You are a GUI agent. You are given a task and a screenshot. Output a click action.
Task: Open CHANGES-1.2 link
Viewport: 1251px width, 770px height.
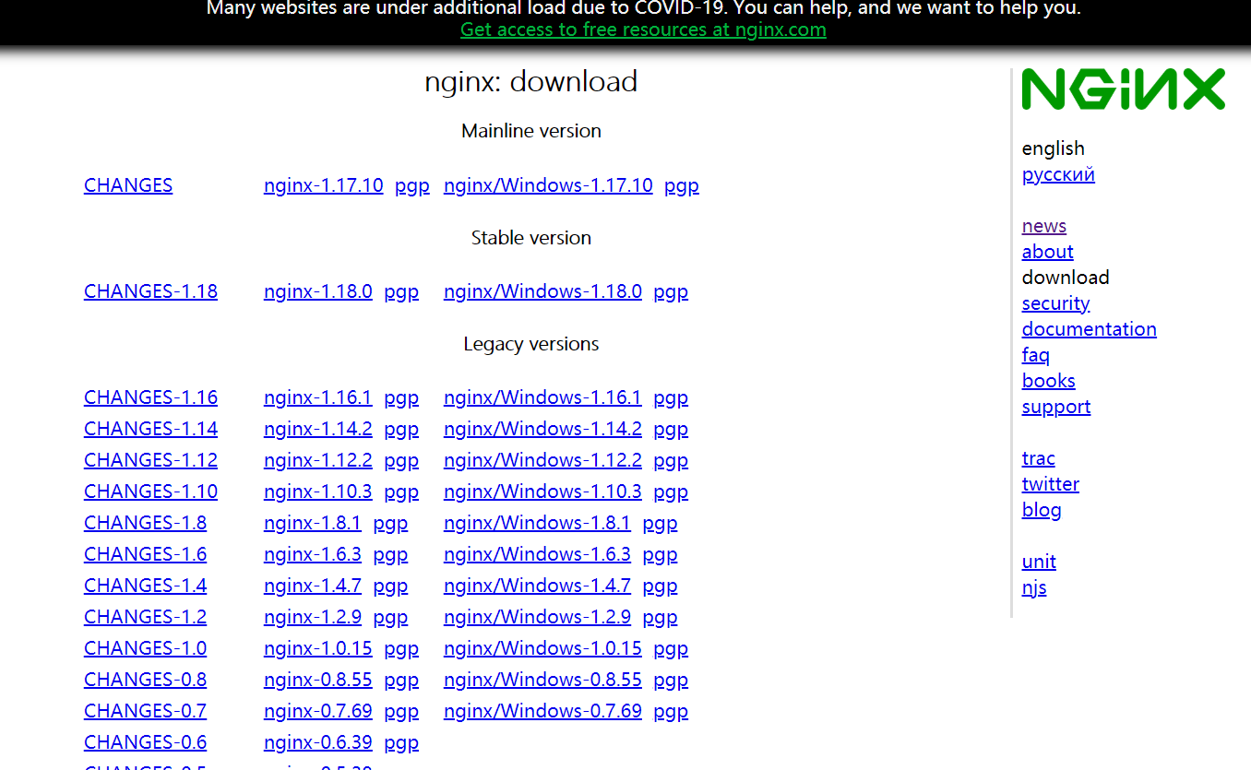click(145, 617)
